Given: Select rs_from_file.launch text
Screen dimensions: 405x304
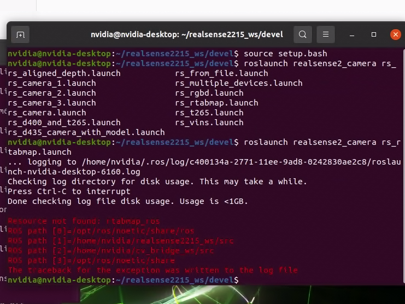Looking at the screenshot, I should tap(221, 73).
